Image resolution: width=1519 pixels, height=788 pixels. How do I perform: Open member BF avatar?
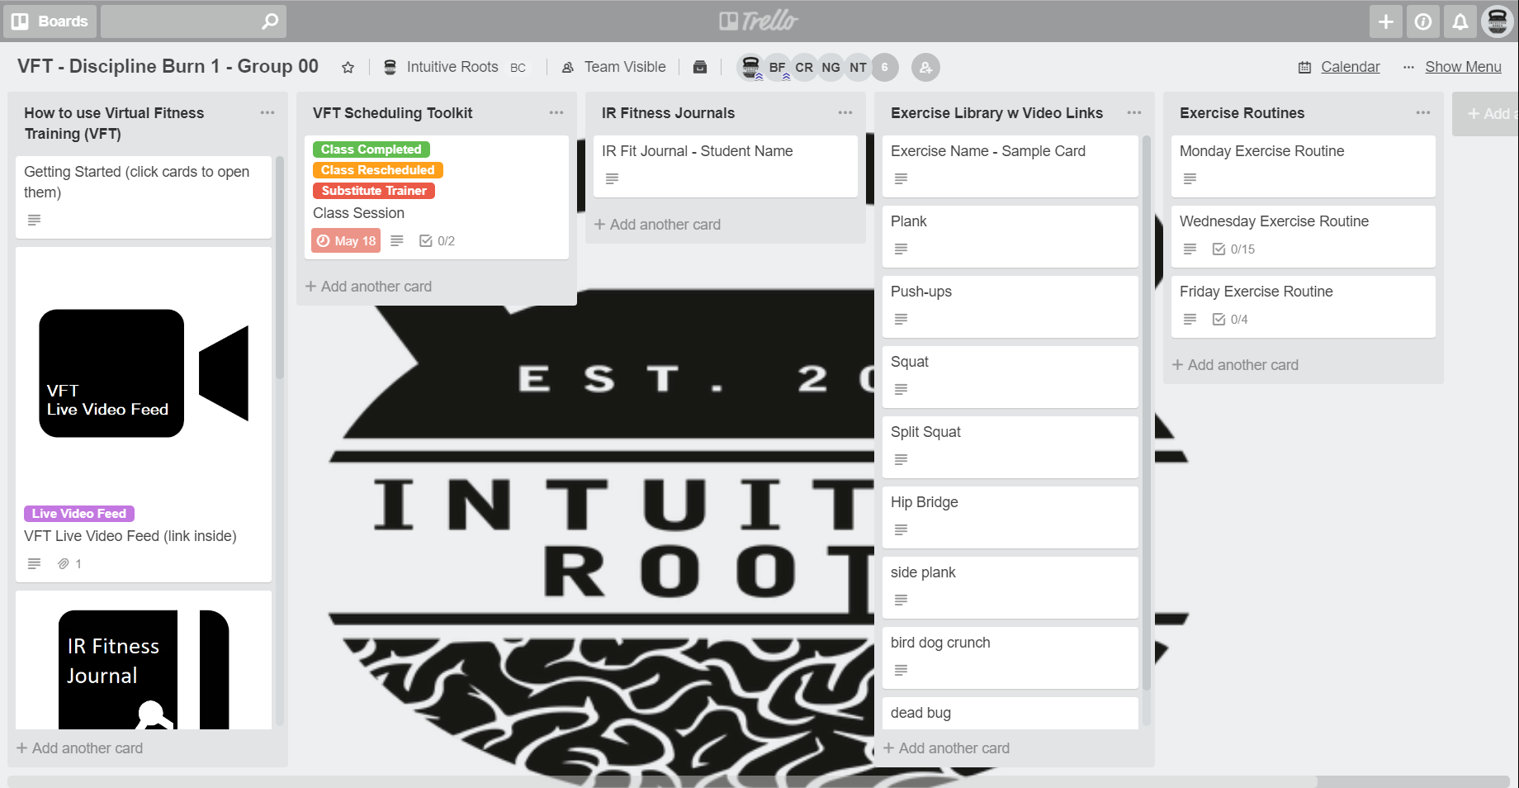tap(778, 67)
